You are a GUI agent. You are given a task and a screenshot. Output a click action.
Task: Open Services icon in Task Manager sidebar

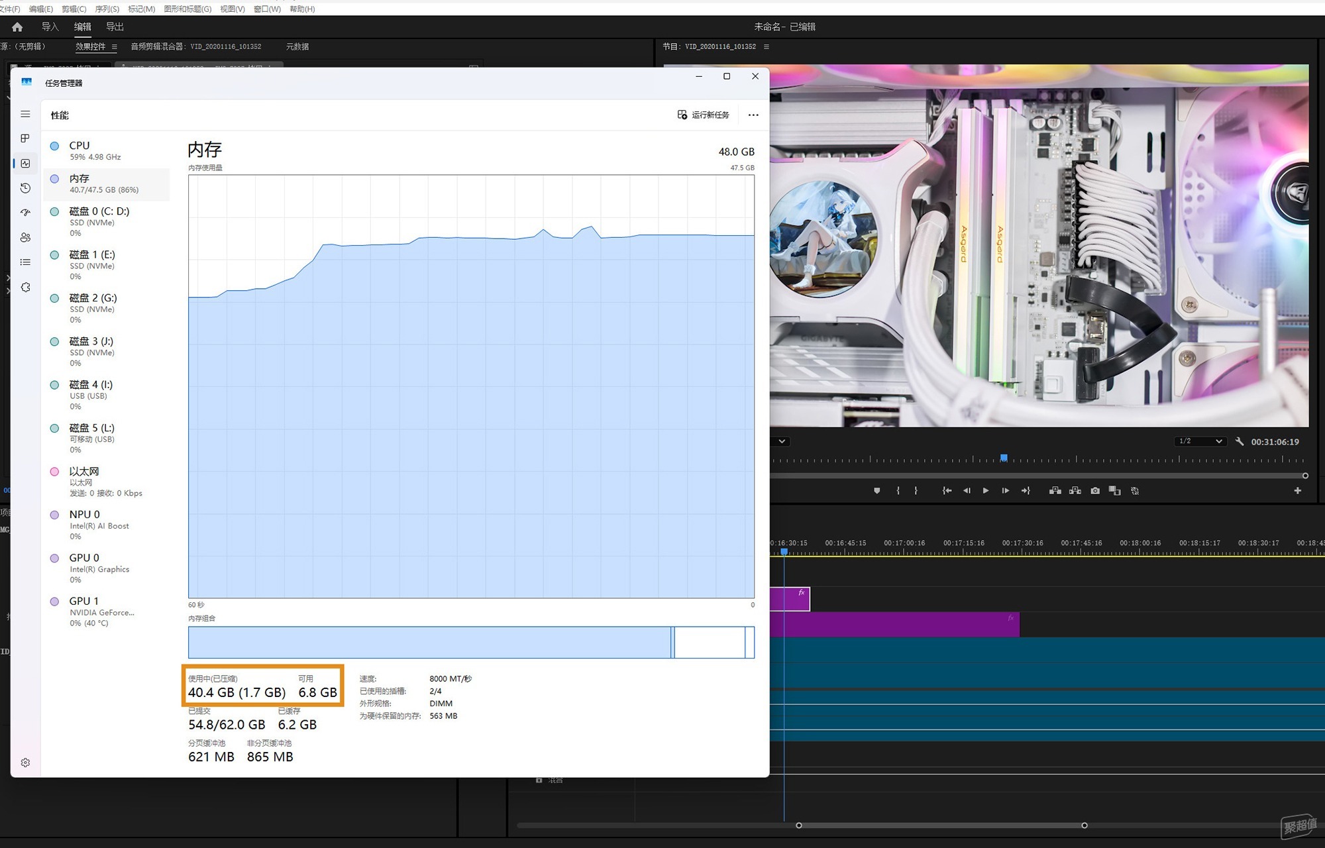point(25,288)
